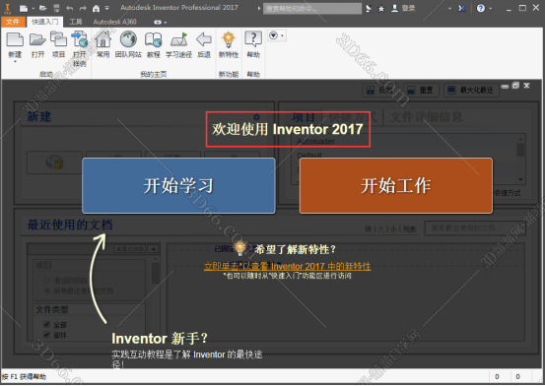This screenshot has height=387, width=545.
Task: Switch to the Autodesk A360 ribbon tab
Action: [x=114, y=22]
